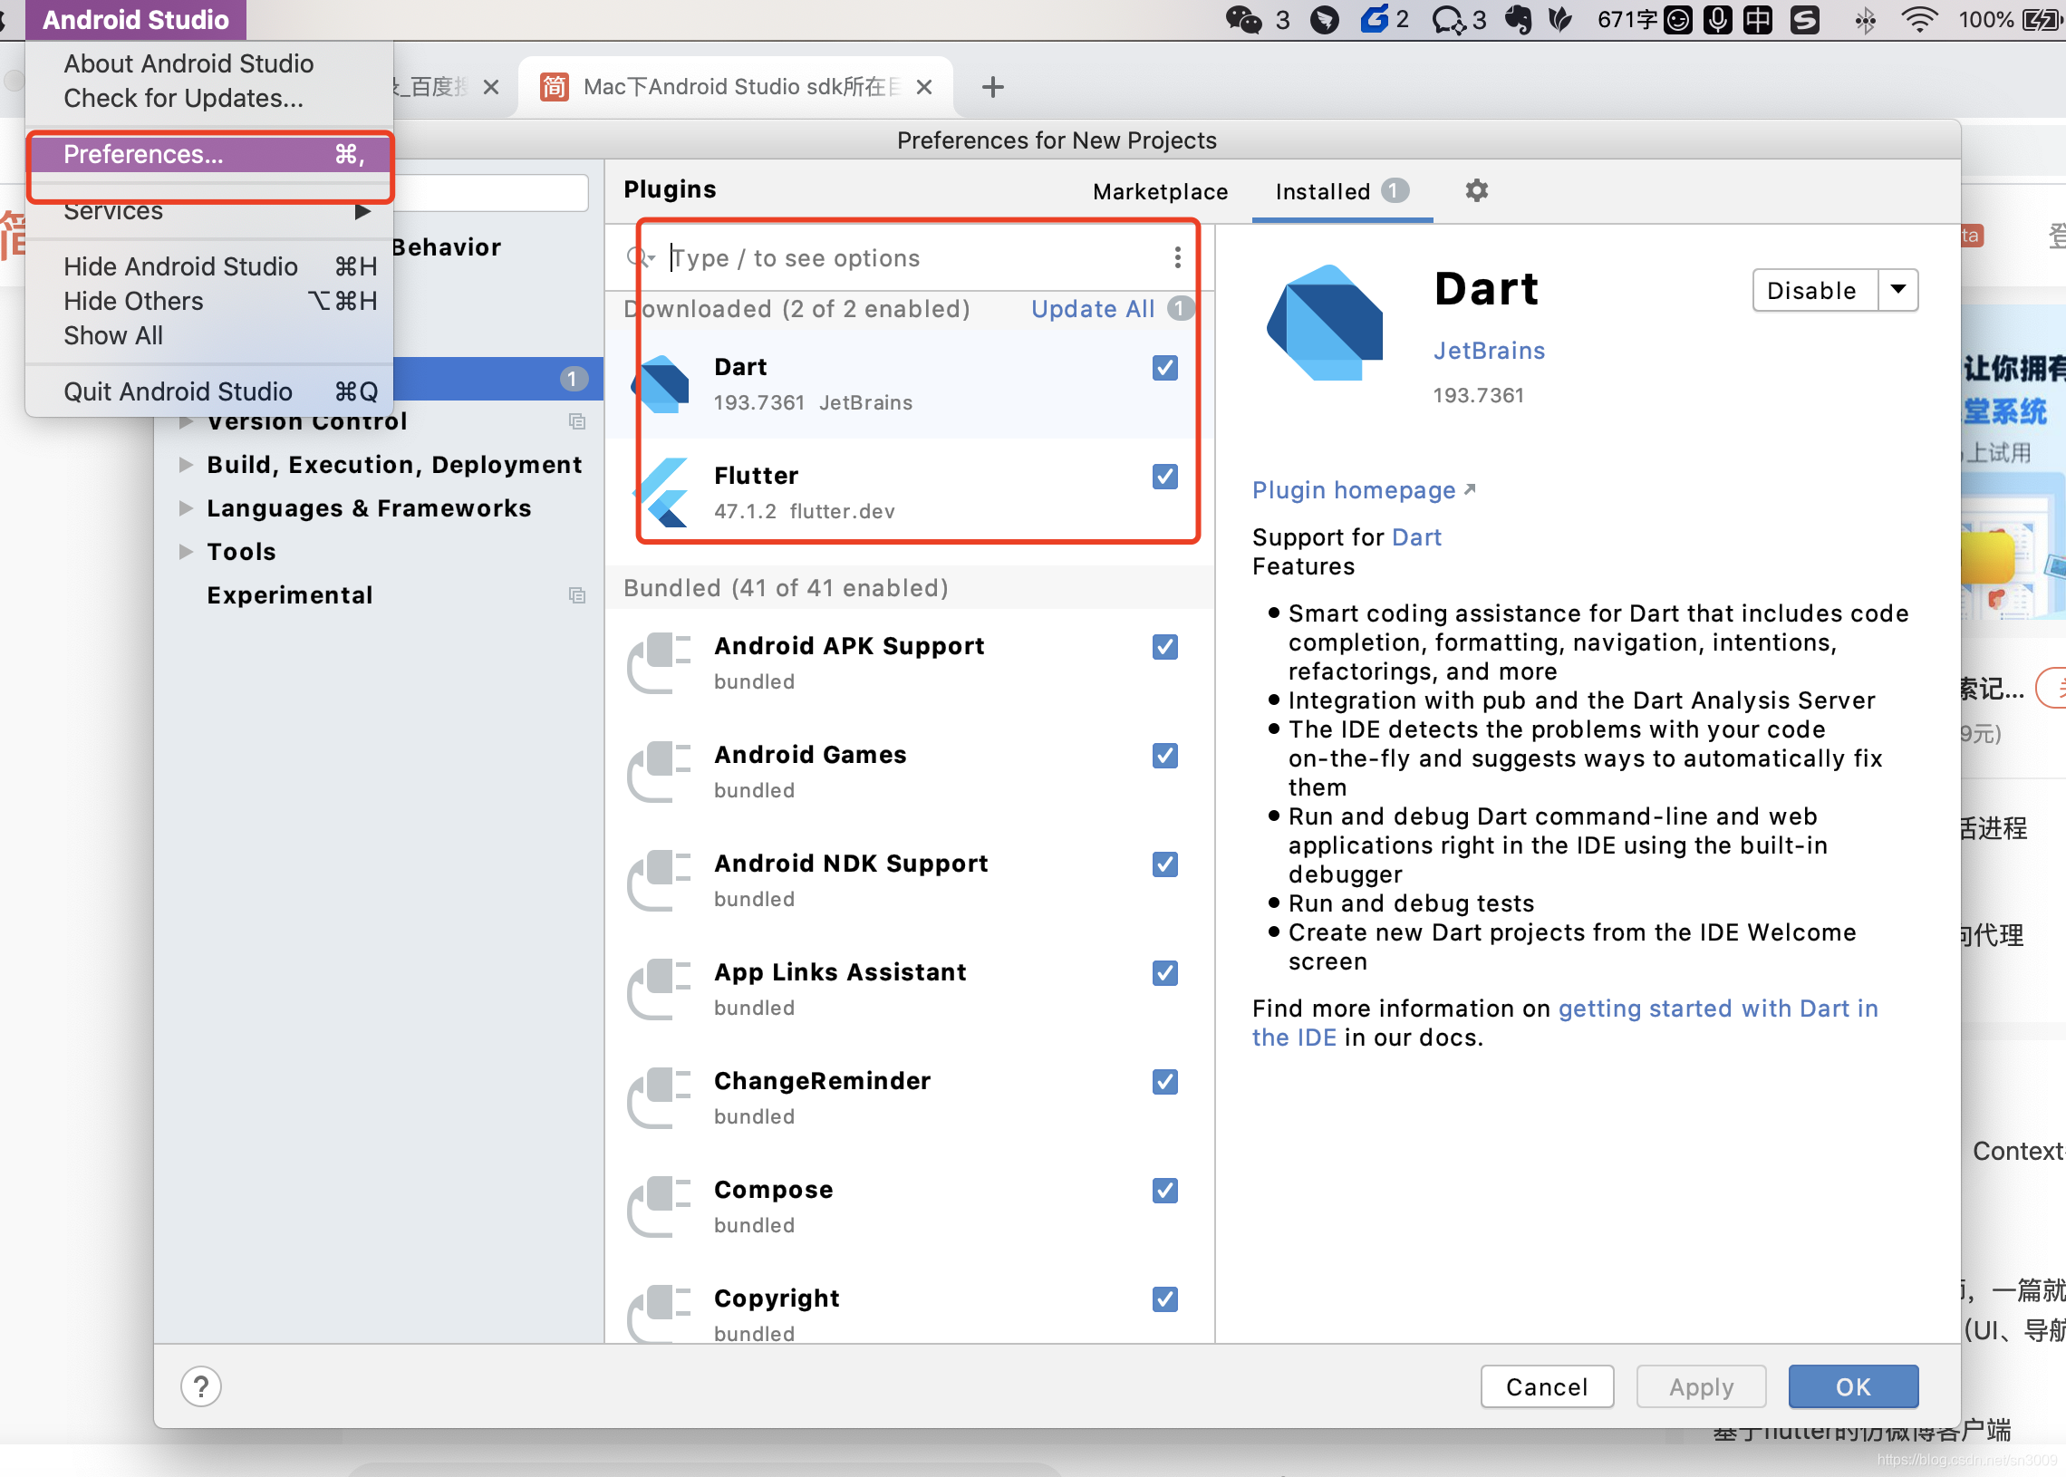
Task: Toggle the Dart plugin checkbox
Action: [x=1165, y=367]
